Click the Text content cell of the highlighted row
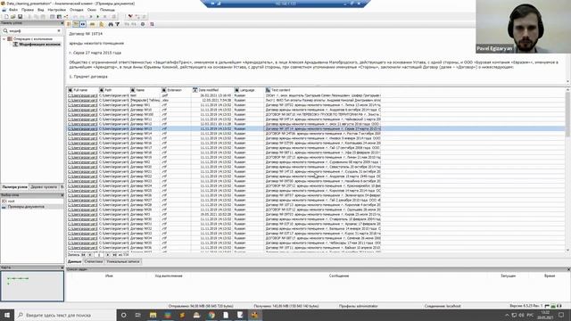571x321 pixels. click(x=323, y=128)
